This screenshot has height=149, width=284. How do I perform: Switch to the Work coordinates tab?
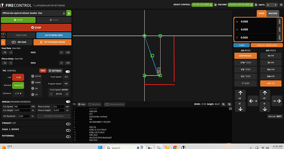[261, 14]
